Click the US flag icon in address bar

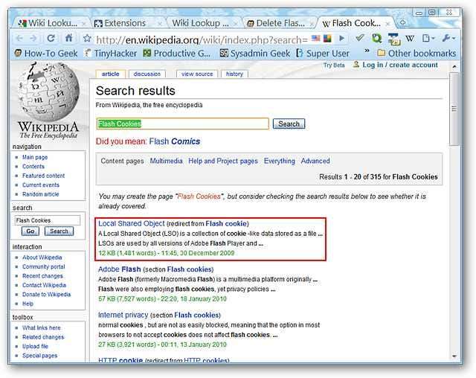coord(315,38)
